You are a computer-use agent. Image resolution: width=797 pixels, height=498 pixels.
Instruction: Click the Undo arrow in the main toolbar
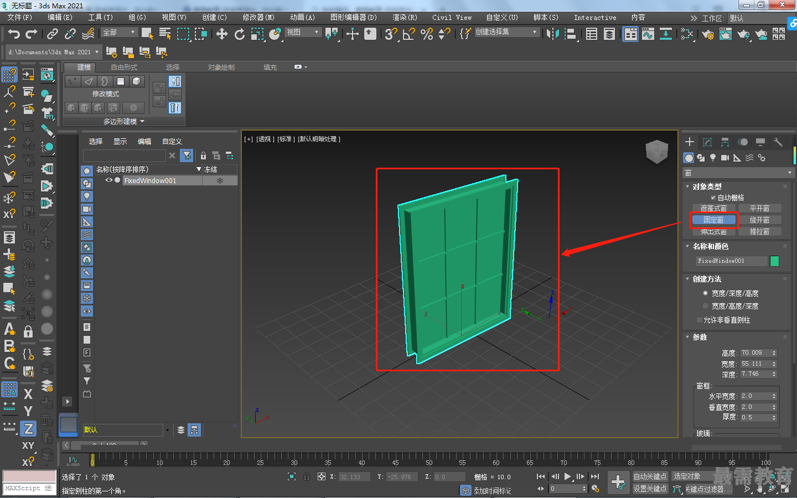click(14, 34)
